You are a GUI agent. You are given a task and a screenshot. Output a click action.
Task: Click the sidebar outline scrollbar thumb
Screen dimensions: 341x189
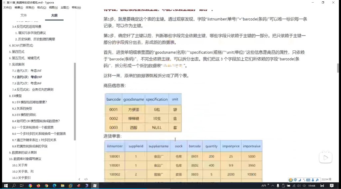pyautogui.click(x=75, y=102)
